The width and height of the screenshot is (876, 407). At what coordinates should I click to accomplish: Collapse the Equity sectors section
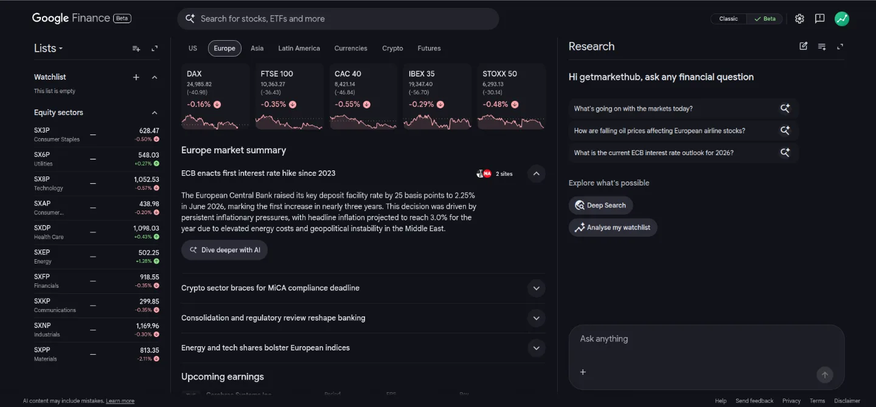155,113
